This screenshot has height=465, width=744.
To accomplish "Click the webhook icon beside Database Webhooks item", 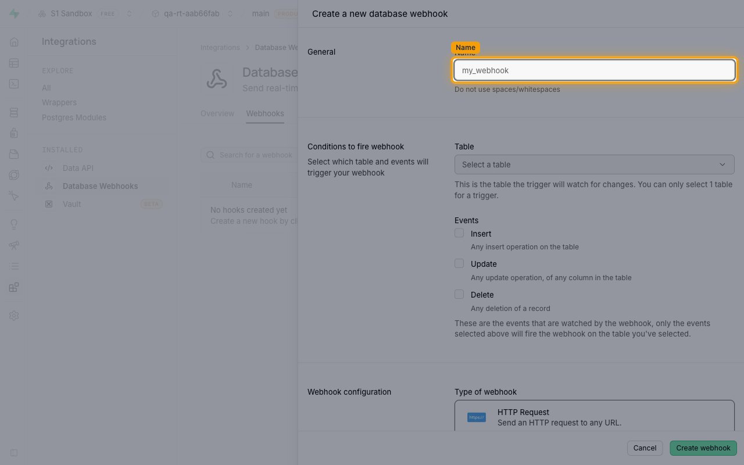I will pyautogui.click(x=49, y=186).
